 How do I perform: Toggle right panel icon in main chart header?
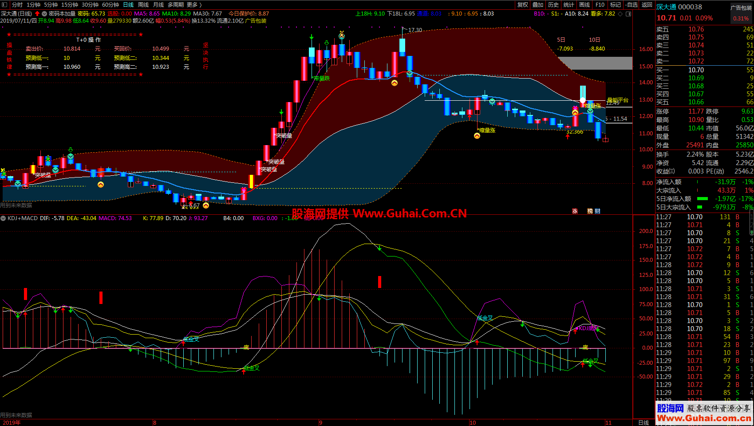(628, 14)
